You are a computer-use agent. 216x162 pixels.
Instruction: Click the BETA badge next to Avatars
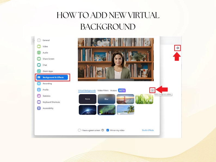click(x=122, y=91)
